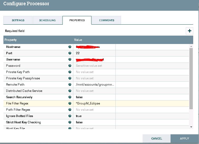Change the Search Recursively false value
The width and height of the screenshot is (199, 144).
click(x=94, y=97)
